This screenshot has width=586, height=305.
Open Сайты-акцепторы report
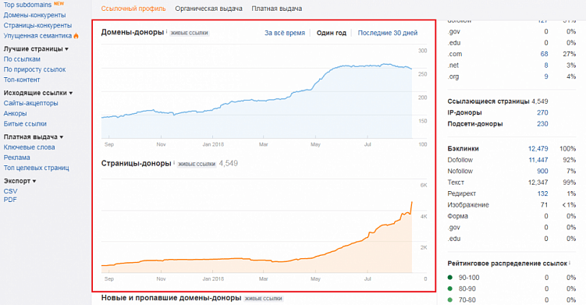31,103
